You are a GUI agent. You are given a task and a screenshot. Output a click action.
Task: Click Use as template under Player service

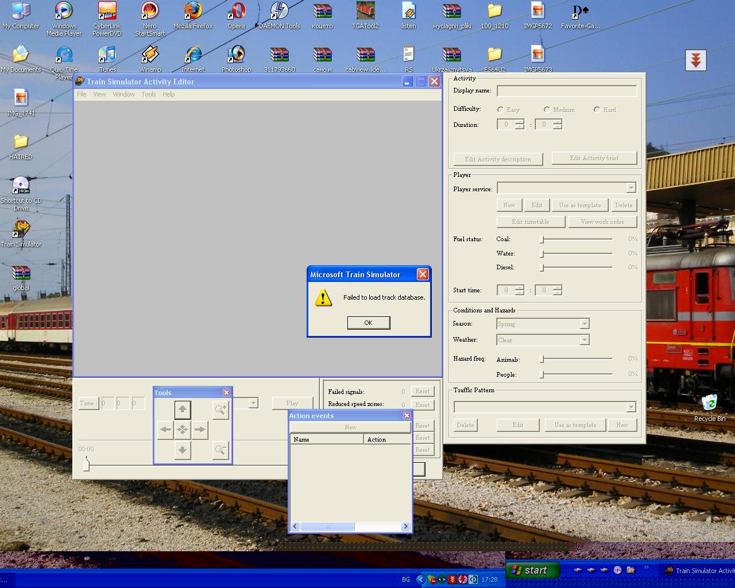tap(580, 205)
